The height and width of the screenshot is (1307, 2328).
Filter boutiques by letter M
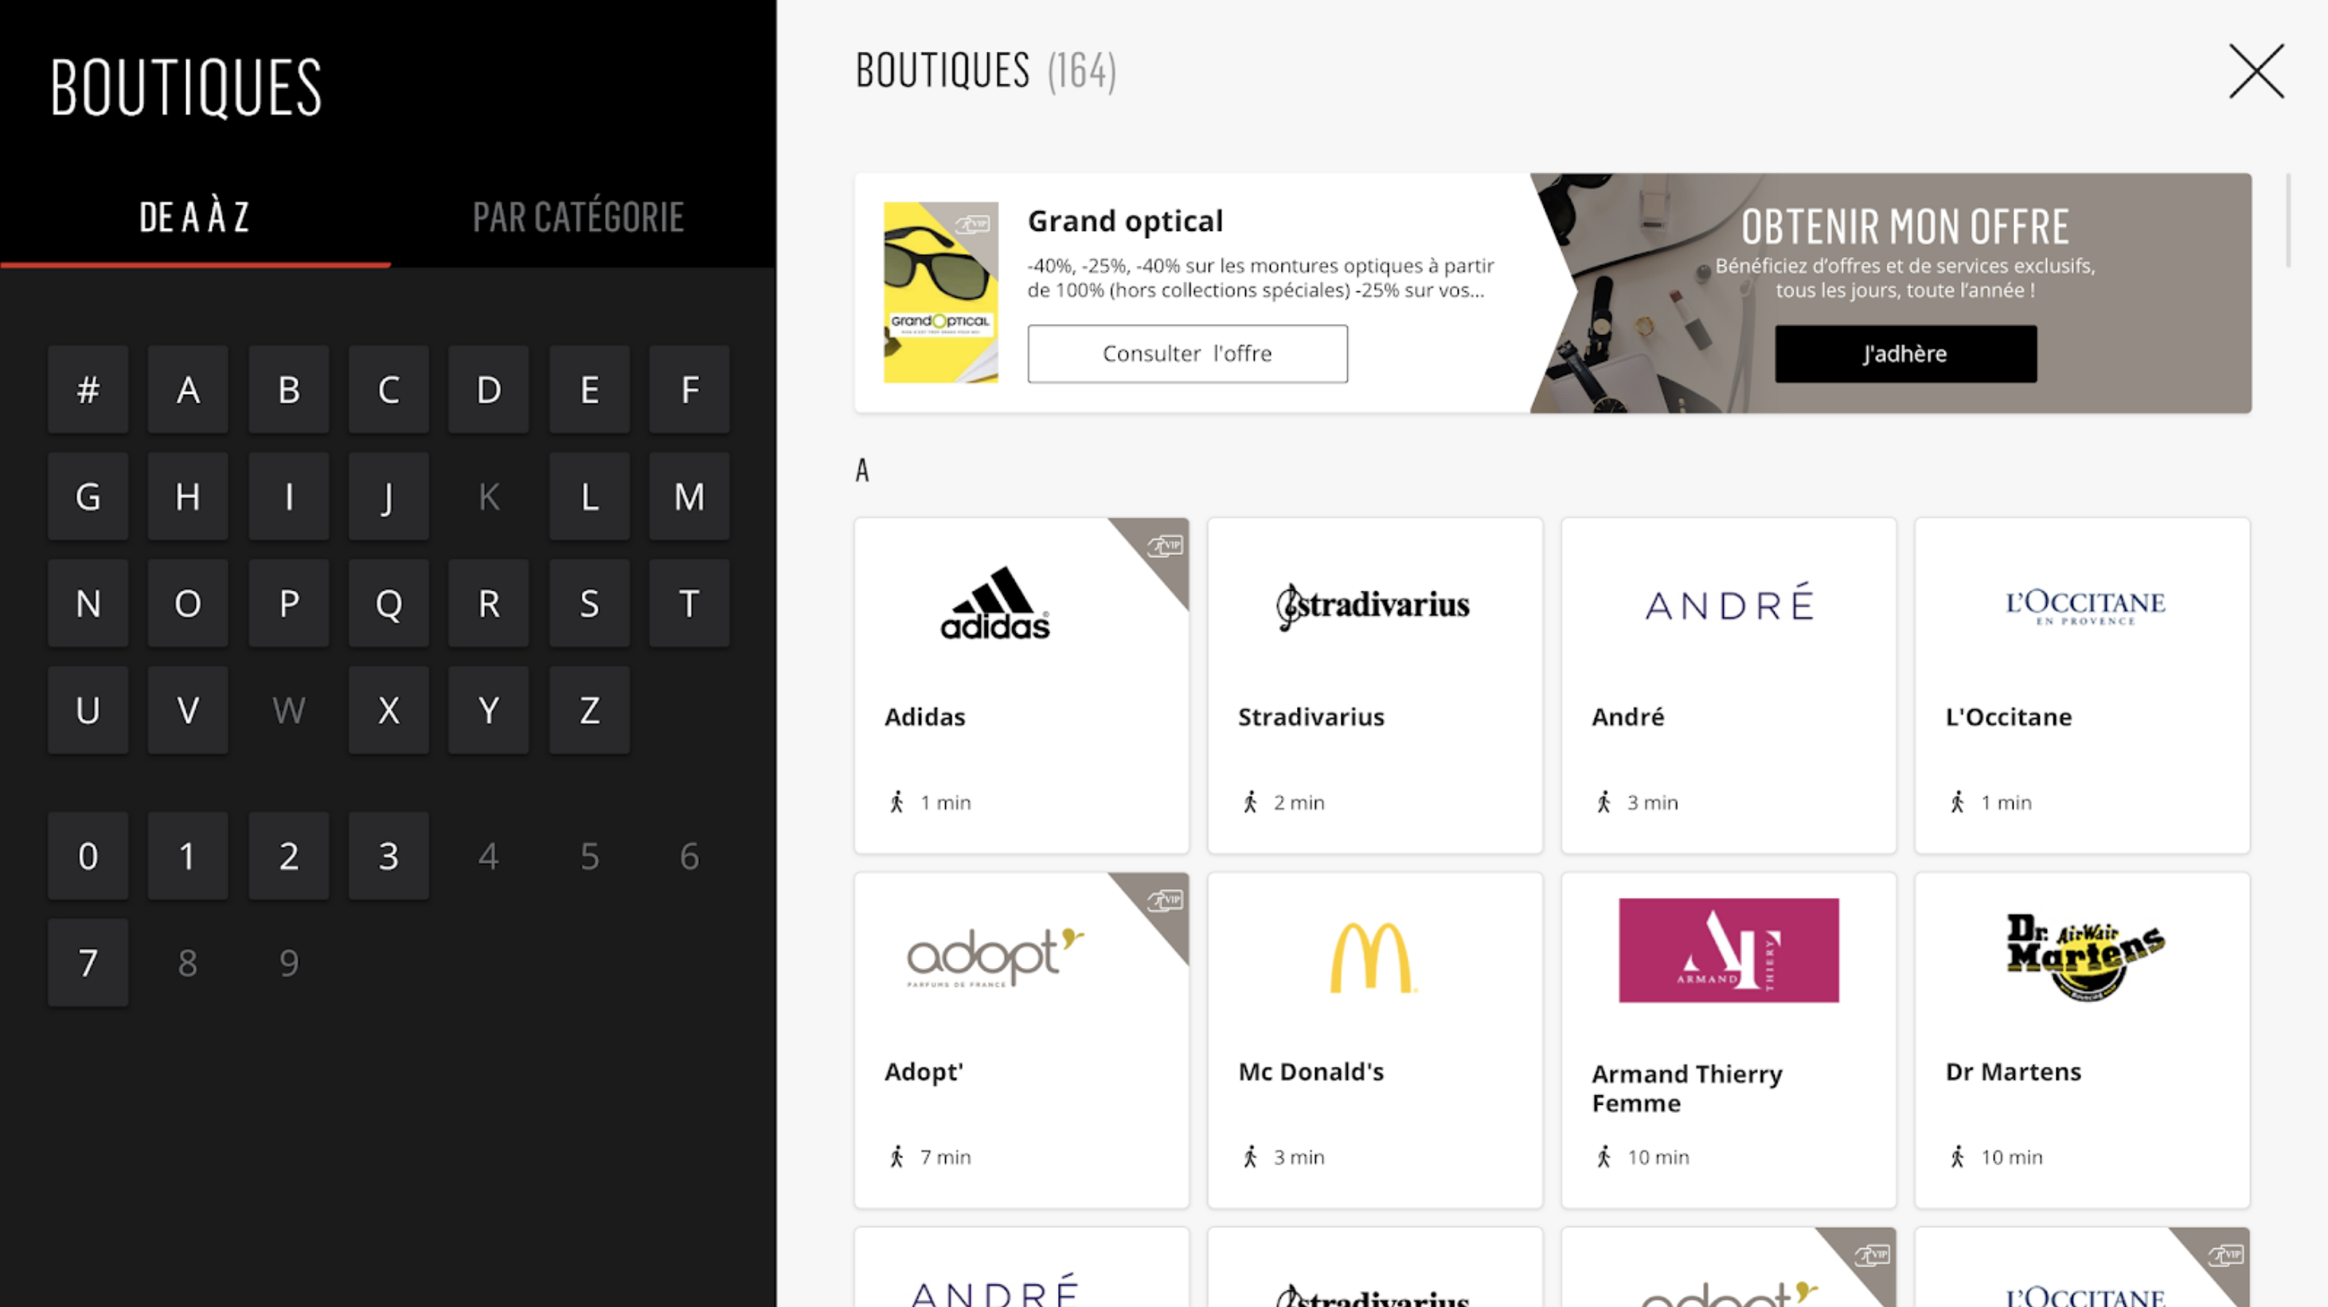pyautogui.click(x=689, y=497)
